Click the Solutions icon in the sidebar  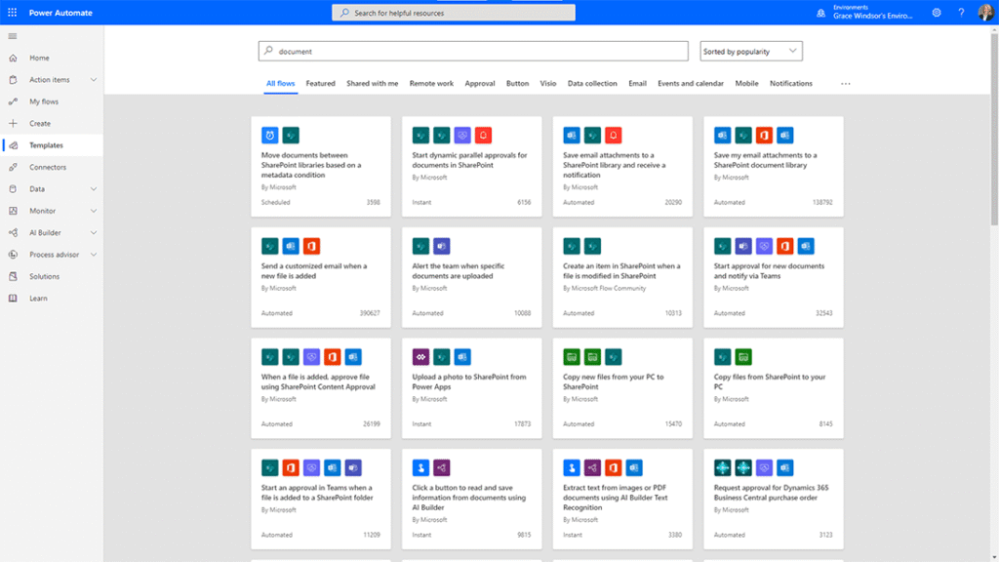tap(13, 276)
